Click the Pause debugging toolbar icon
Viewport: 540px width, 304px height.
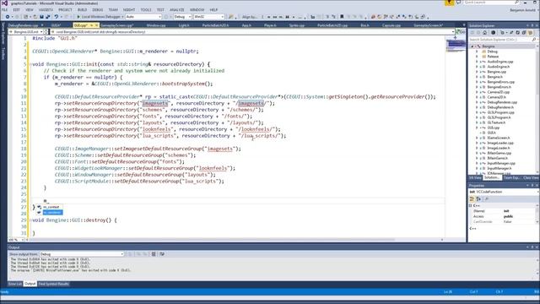click(x=287, y=17)
